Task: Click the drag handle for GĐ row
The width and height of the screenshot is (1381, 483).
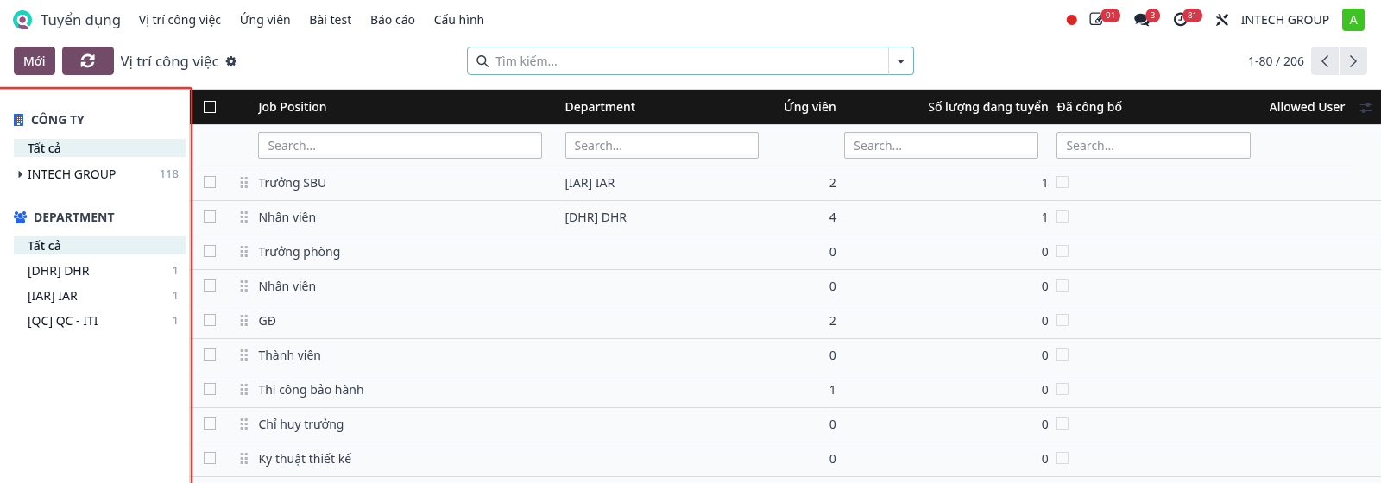Action: coord(244,321)
